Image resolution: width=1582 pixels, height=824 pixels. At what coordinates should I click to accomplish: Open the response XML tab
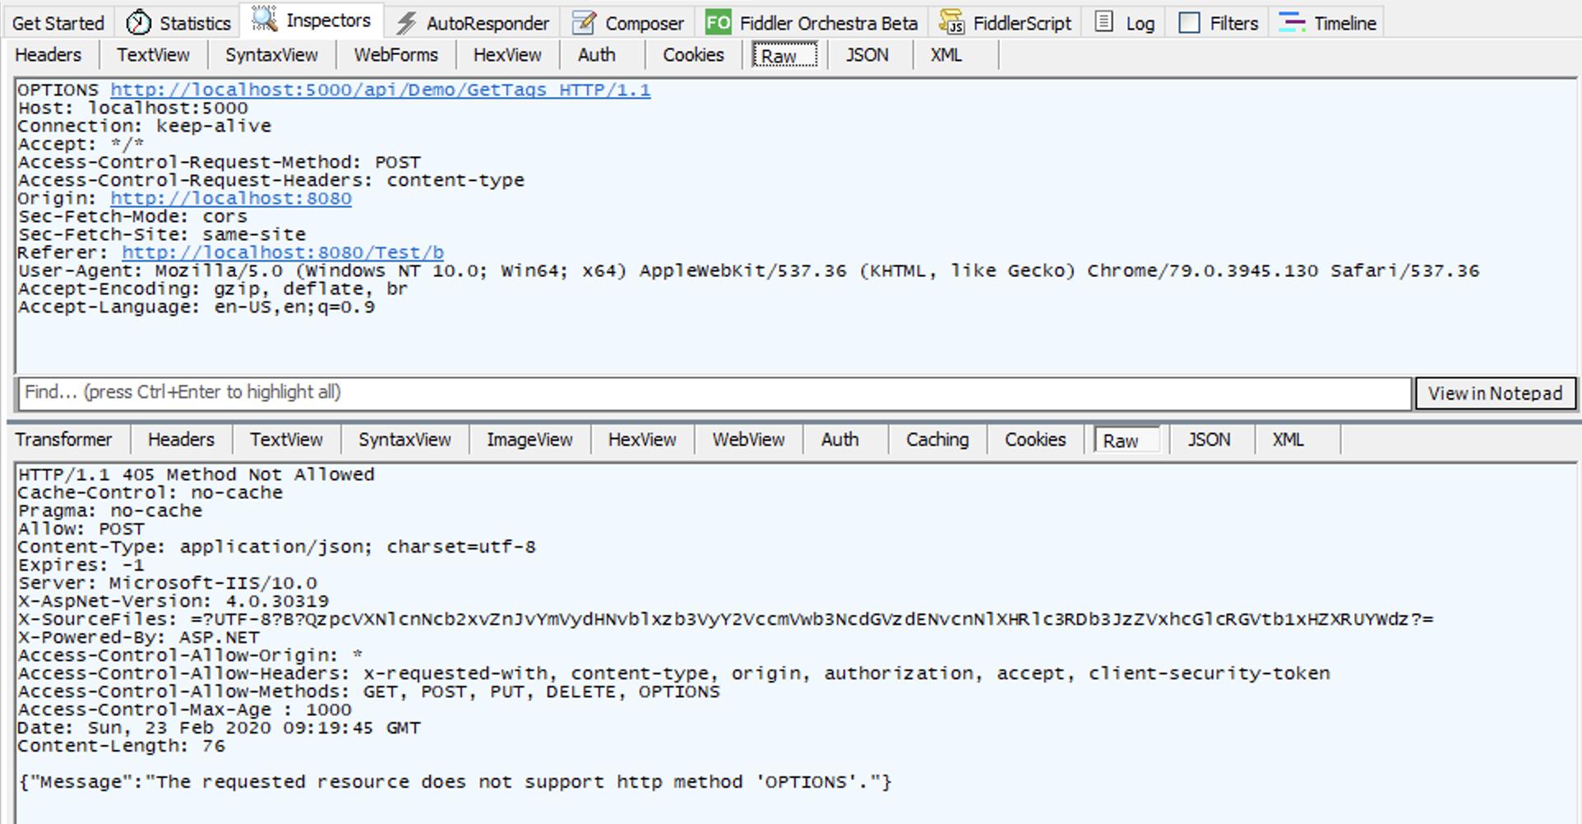point(1288,440)
